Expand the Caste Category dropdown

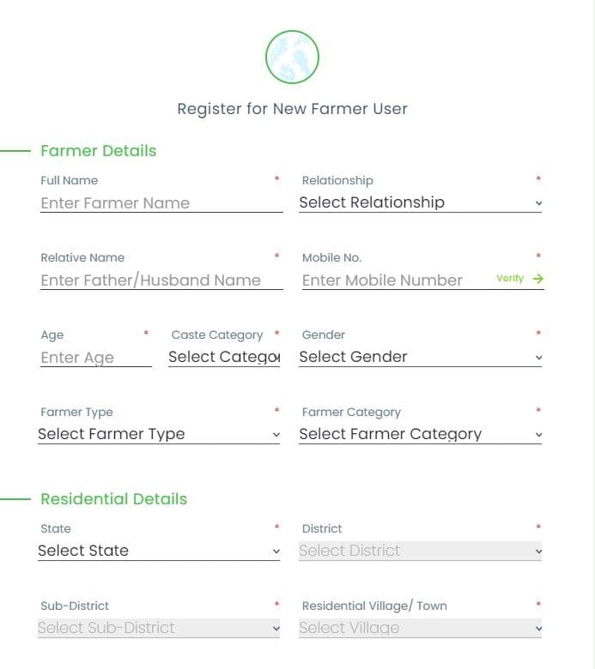(x=224, y=358)
